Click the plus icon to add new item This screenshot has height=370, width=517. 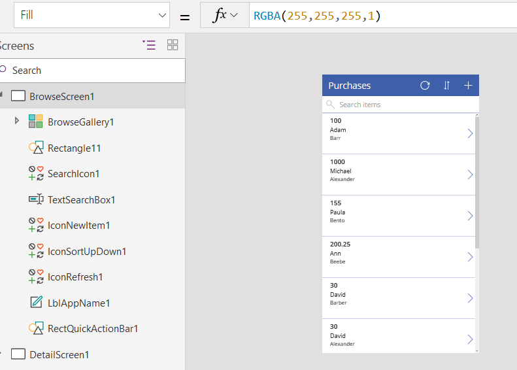[468, 86]
